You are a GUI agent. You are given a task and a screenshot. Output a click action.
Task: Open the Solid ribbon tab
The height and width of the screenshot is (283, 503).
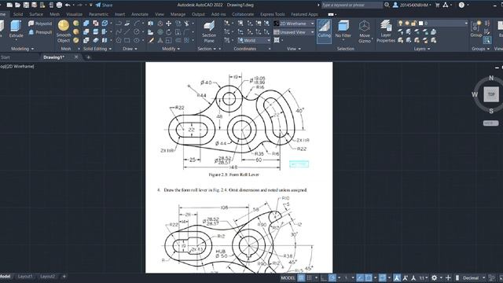18,14
